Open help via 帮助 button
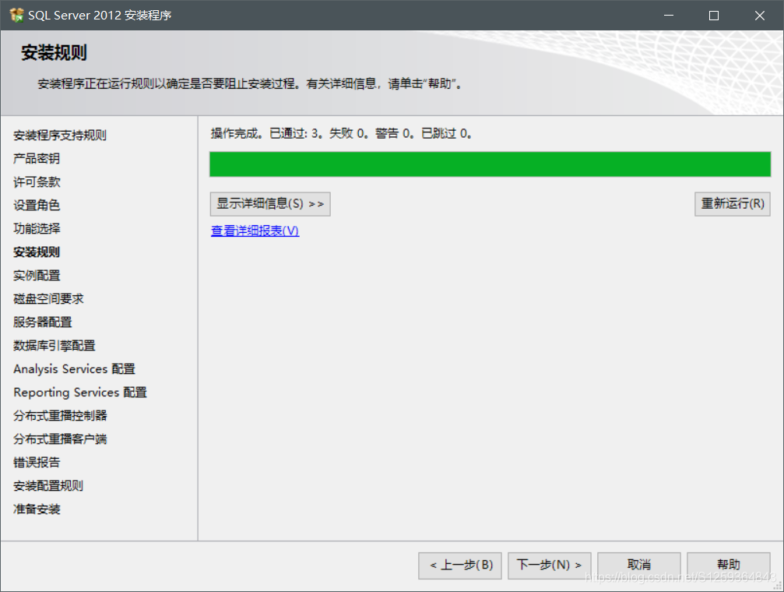Image resolution: width=784 pixels, height=592 pixels. 729,566
